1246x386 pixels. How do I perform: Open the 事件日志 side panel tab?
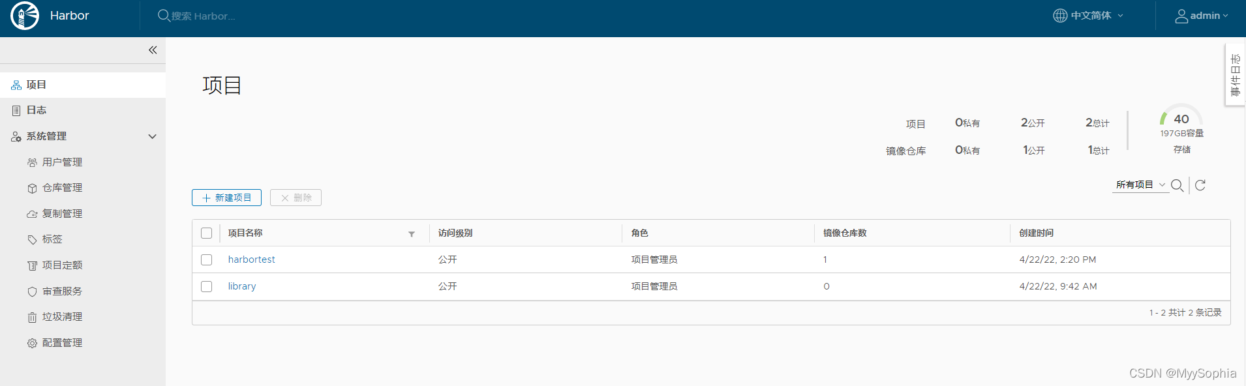coord(1235,75)
